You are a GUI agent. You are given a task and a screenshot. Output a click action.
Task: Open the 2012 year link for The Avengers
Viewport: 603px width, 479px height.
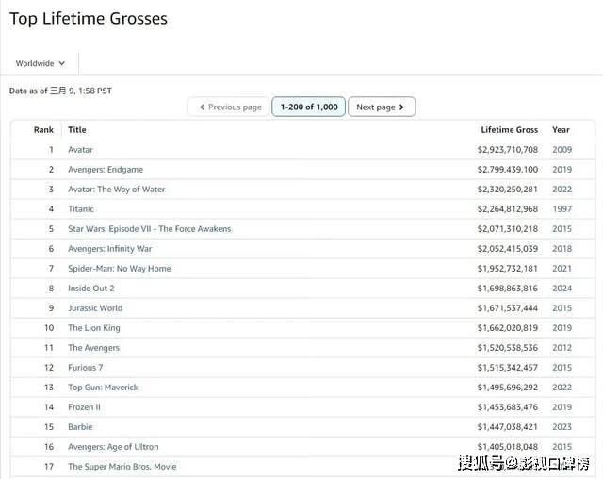[x=562, y=348]
